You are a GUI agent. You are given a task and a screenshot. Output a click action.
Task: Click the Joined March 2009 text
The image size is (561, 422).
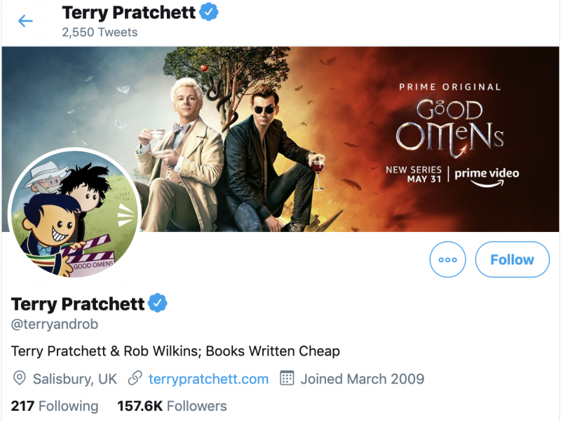pos(362,379)
